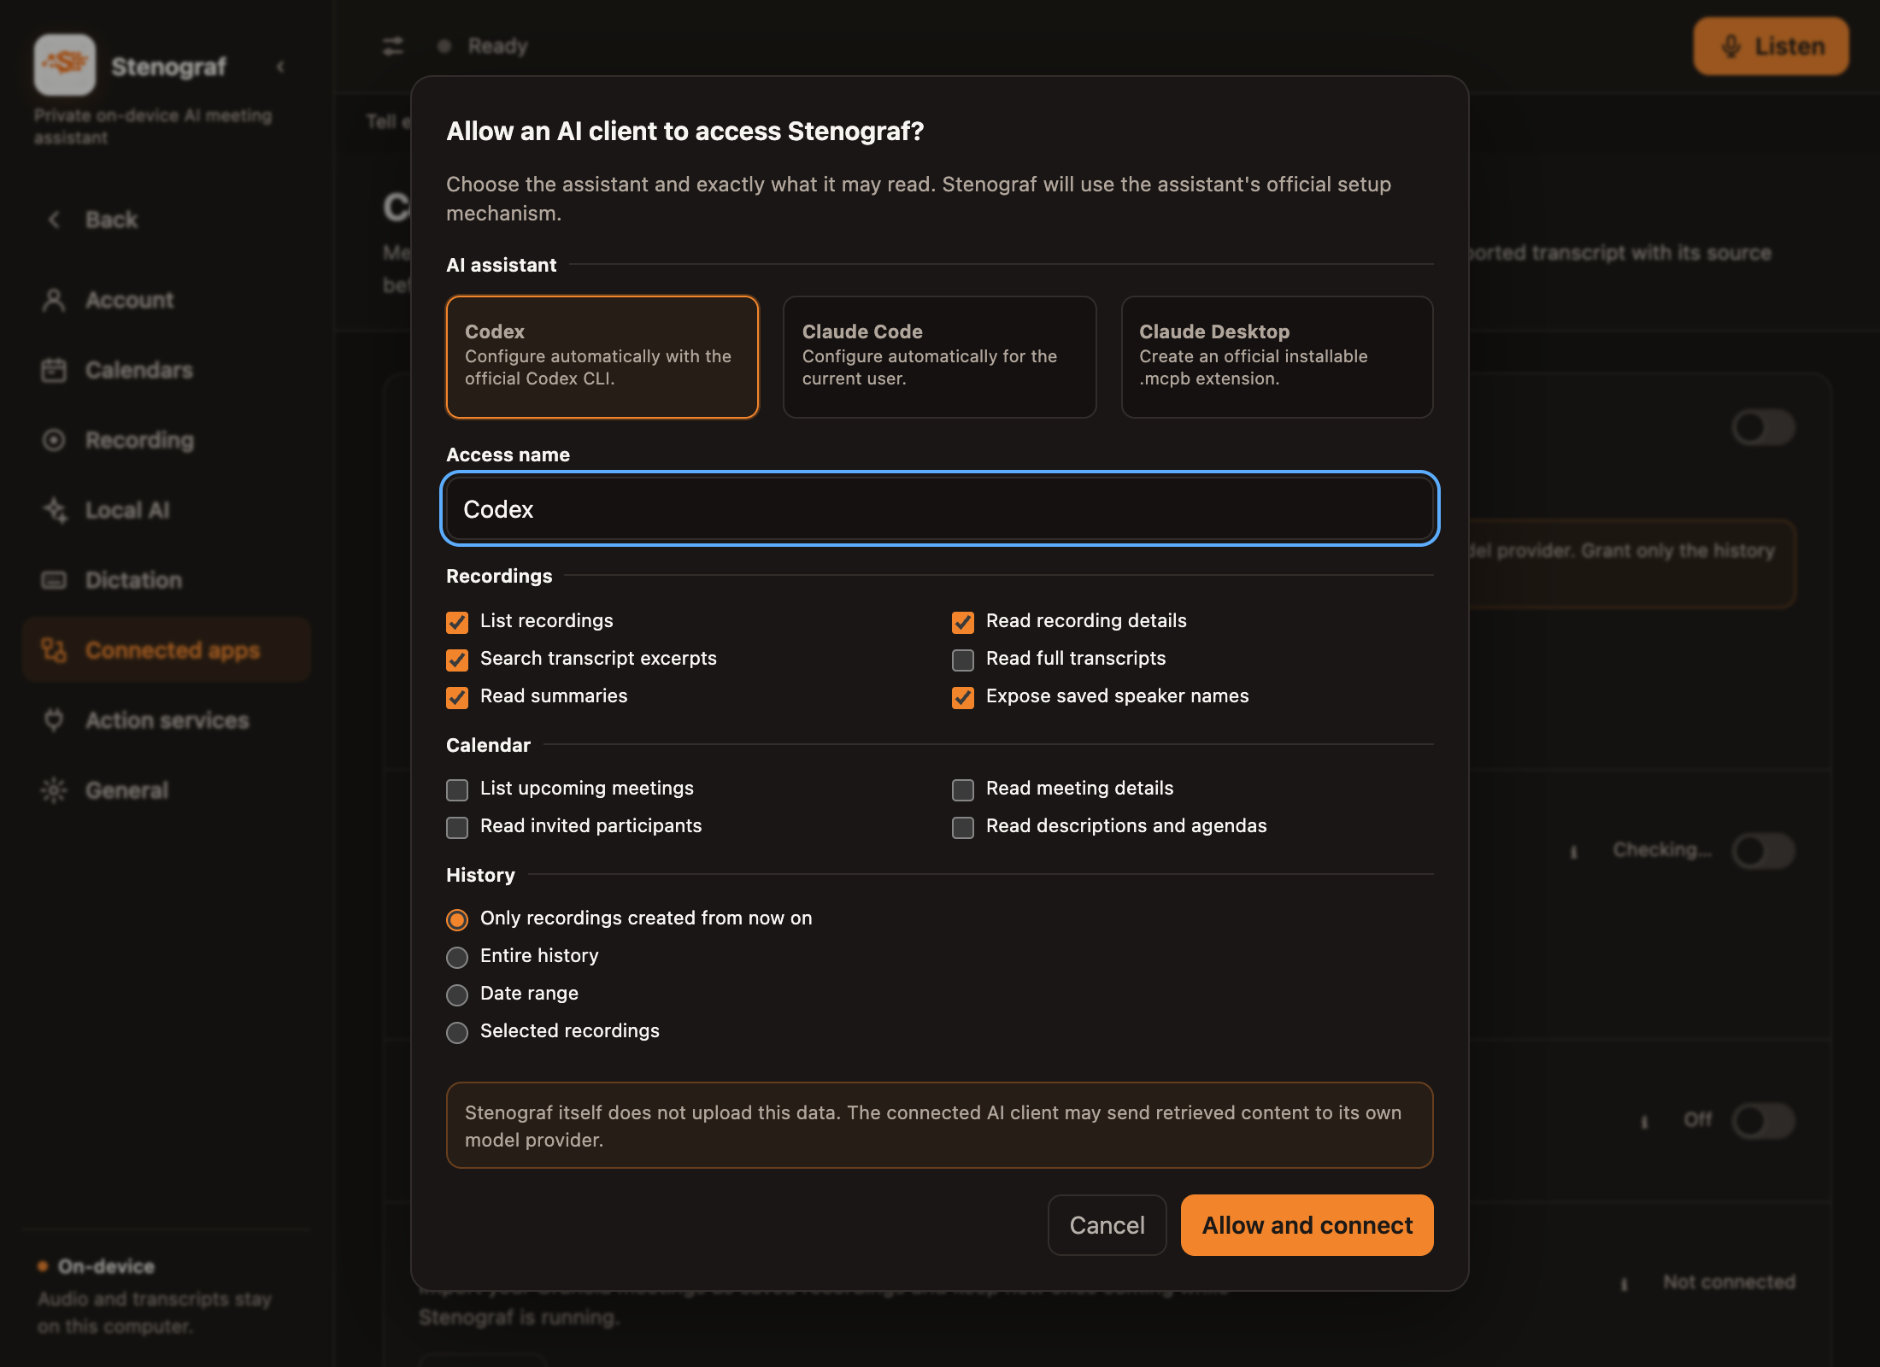Viewport: 1880px width, 1367px height.
Task: Uncheck the Read summaries checkbox
Action: 457,697
